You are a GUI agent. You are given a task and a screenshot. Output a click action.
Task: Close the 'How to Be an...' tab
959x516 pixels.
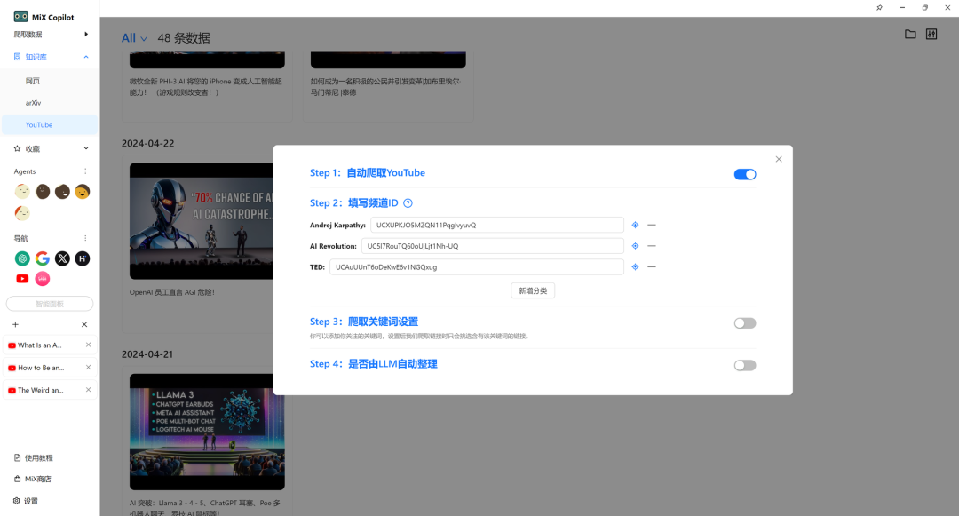88,368
